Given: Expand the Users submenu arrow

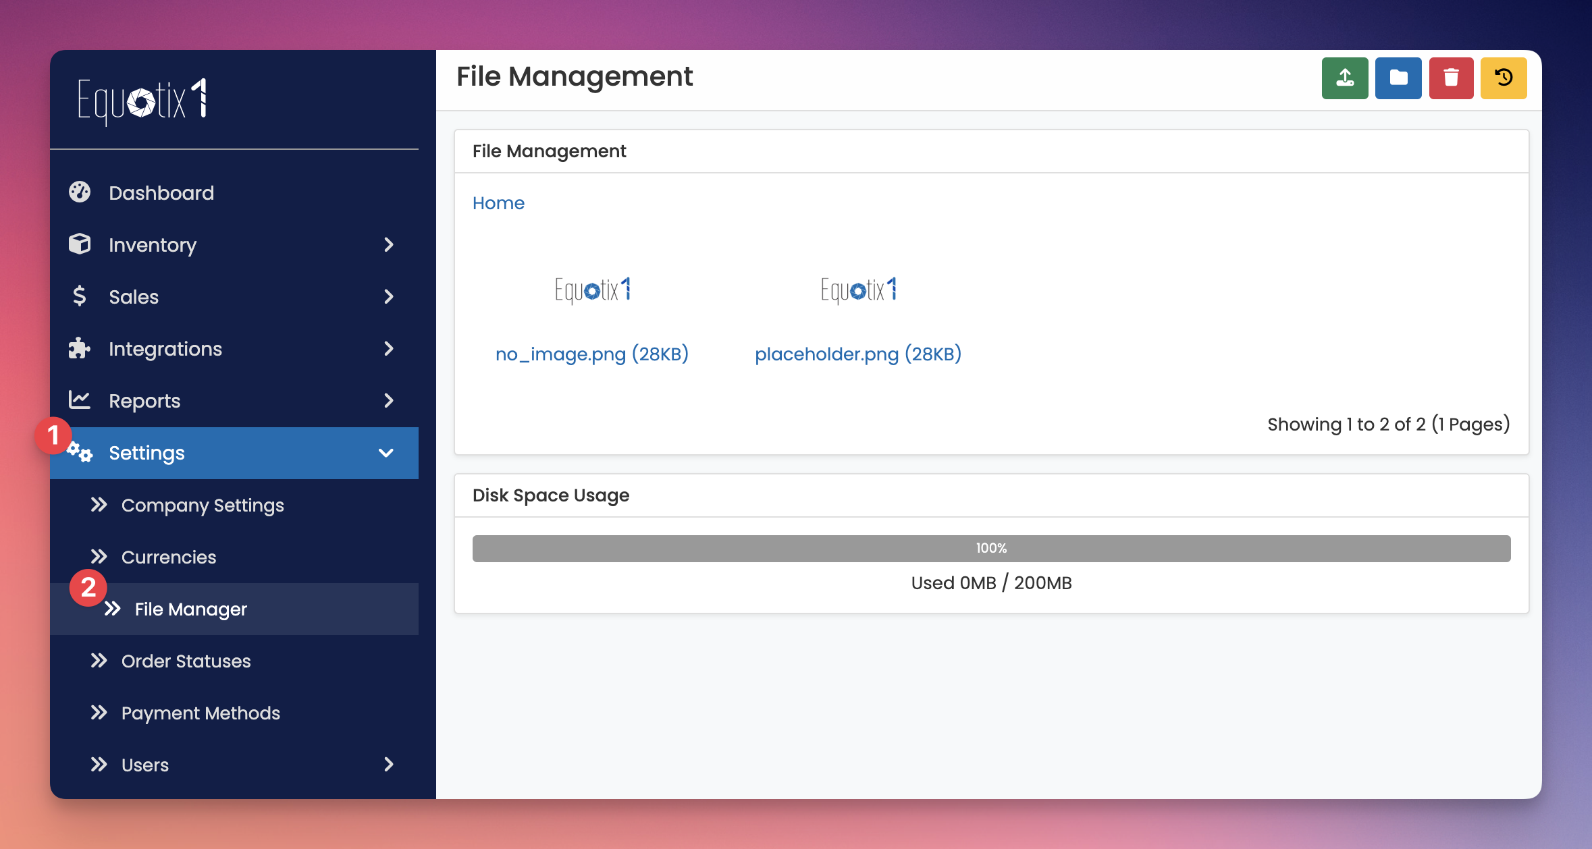Looking at the screenshot, I should [x=388, y=764].
